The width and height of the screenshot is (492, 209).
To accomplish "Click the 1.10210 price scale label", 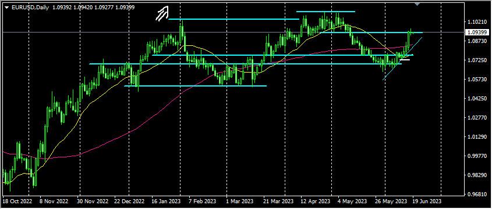I will pos(476,22).
